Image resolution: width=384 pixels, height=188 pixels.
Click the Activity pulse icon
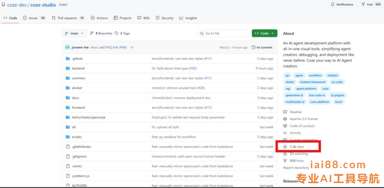(285, 133)
